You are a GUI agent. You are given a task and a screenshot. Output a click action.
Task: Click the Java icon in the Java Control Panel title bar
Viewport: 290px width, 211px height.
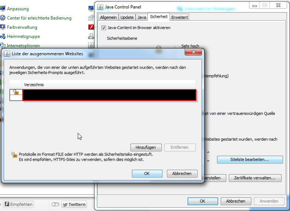tap(100, 7)
